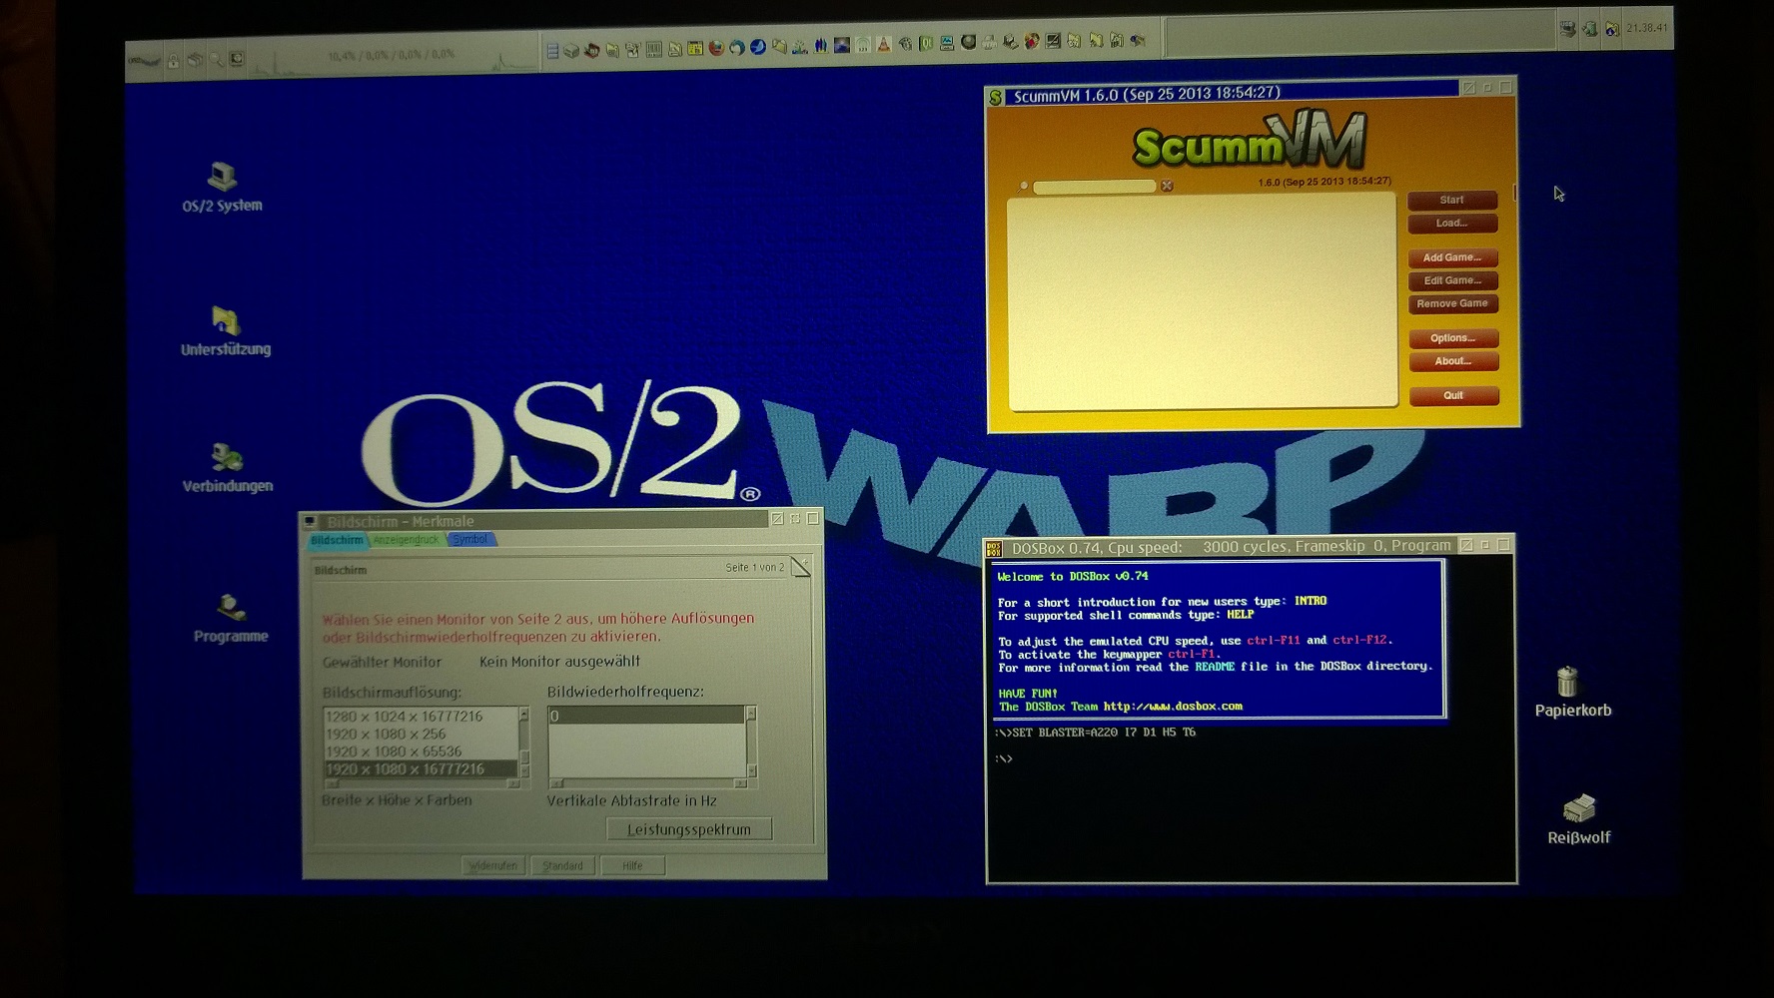Viewport: 1774px width, 998px height.
Task: Click the empty ScummVM game list
Action: click(x=1202, y=302)
